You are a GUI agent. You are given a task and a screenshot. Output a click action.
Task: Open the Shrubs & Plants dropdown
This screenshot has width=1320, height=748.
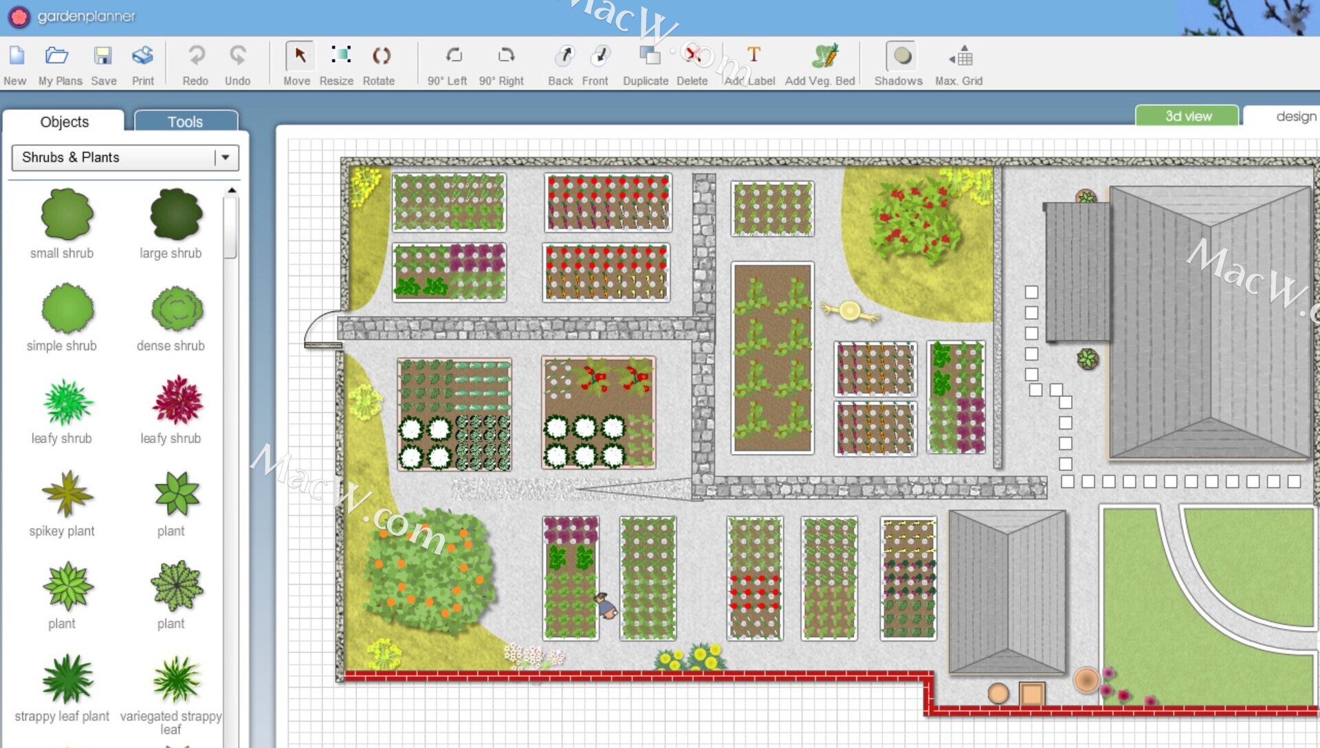pyautogui.click(x=225, y=157)
